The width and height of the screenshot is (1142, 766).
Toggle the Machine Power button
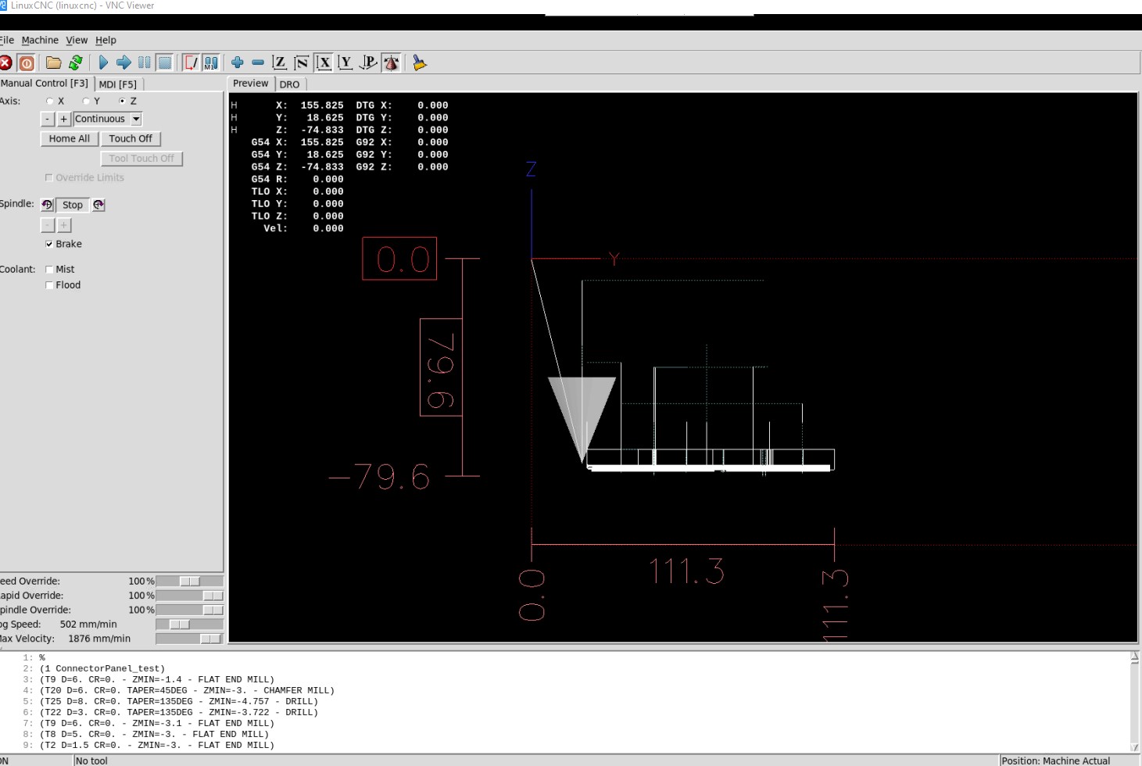coord(27,63)
